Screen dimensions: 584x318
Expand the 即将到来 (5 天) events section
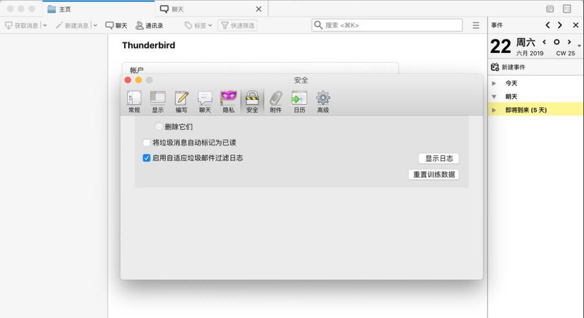494,109
